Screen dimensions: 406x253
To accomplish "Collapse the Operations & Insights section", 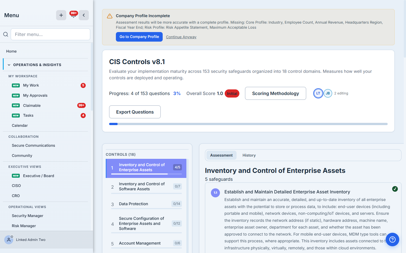I will [46, 65].
